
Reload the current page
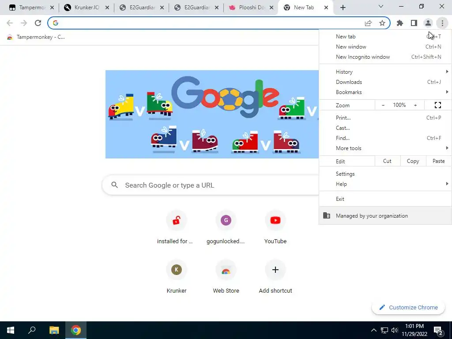(38, 23)
